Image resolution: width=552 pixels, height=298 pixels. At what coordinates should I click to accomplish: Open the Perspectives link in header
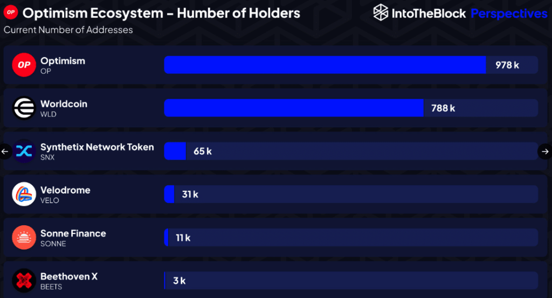(x=509, y=13)
